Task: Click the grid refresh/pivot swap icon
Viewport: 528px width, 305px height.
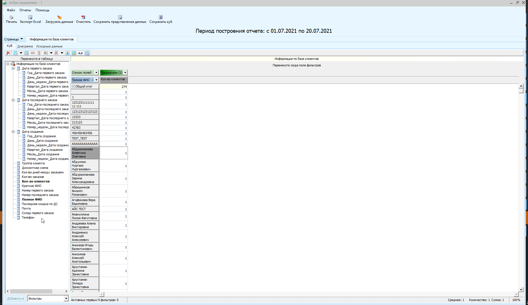Action: 27,53
